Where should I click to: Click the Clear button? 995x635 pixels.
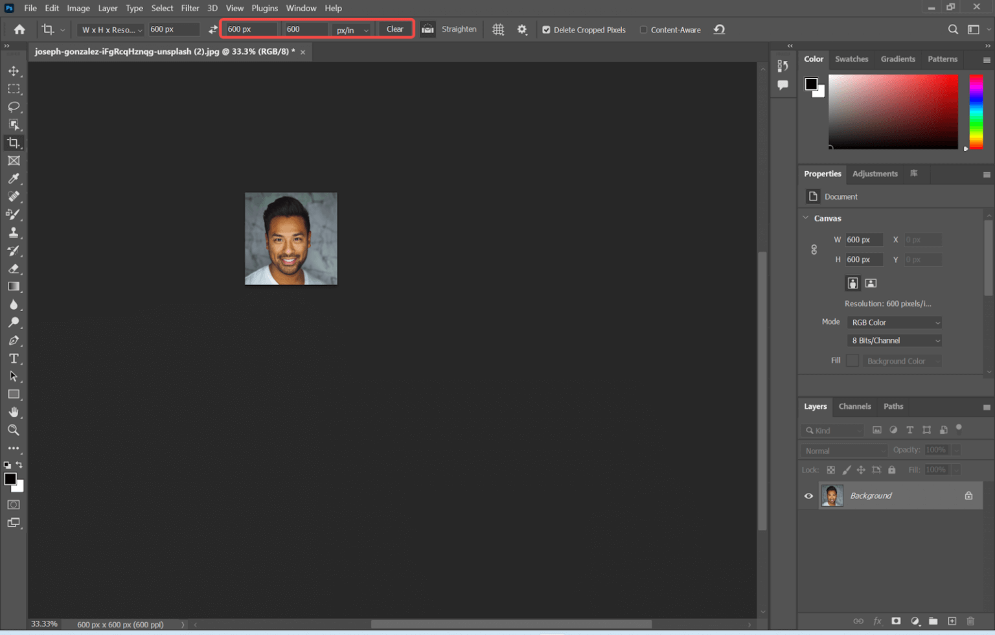395,29
